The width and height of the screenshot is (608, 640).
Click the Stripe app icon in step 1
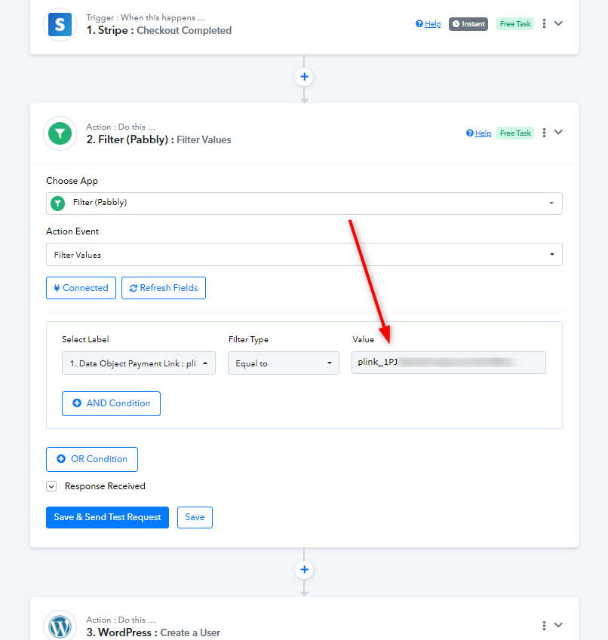point(60,24)
